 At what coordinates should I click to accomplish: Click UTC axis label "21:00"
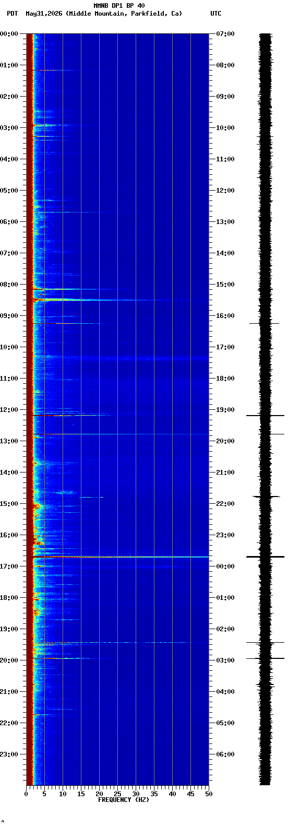pos(225,472)
